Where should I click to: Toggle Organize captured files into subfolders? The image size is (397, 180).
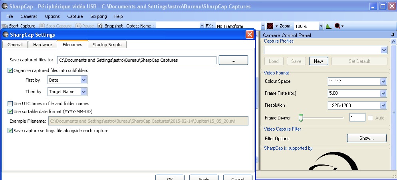10,70
